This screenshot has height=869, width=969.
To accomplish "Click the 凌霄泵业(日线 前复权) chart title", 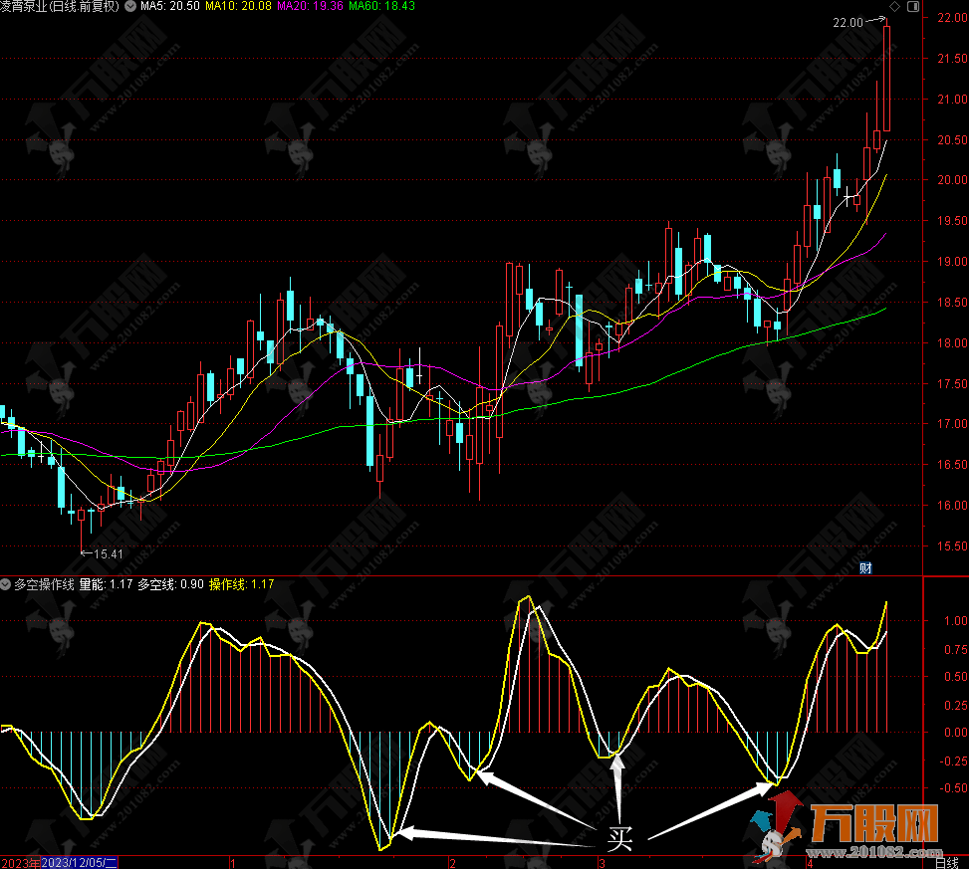I will pyautogui.click(x=60, y=6).
